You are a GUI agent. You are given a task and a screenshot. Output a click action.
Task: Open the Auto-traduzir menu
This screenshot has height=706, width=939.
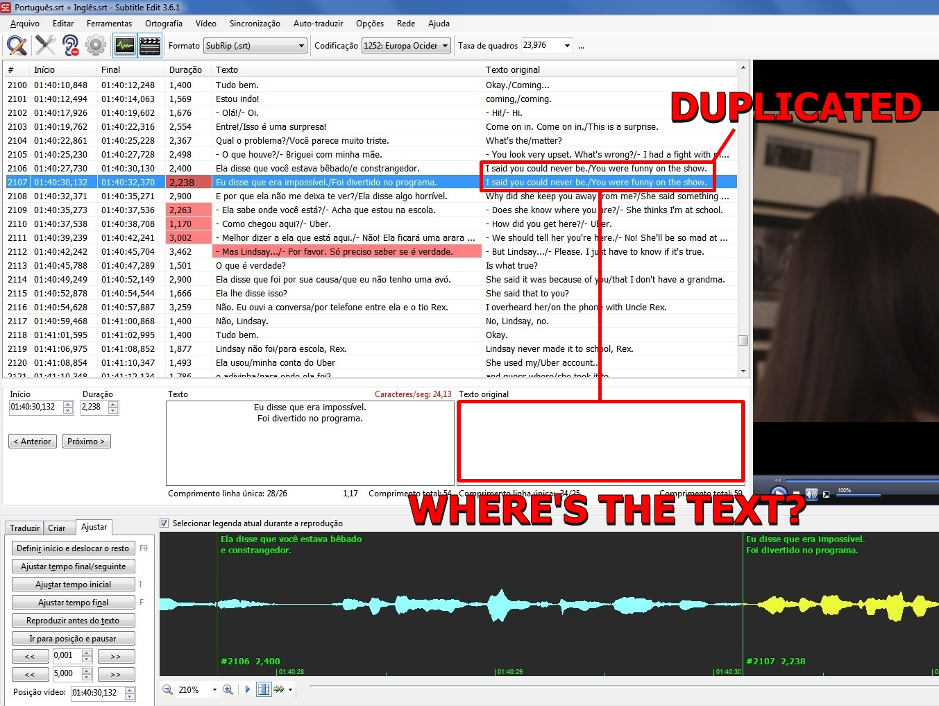pos(318,23)
